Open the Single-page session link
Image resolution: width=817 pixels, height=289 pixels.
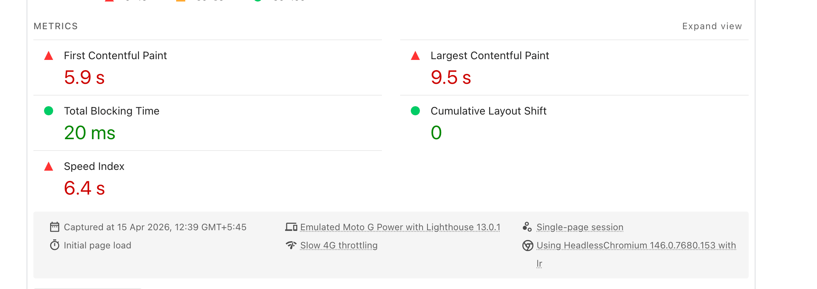point(580,227)
